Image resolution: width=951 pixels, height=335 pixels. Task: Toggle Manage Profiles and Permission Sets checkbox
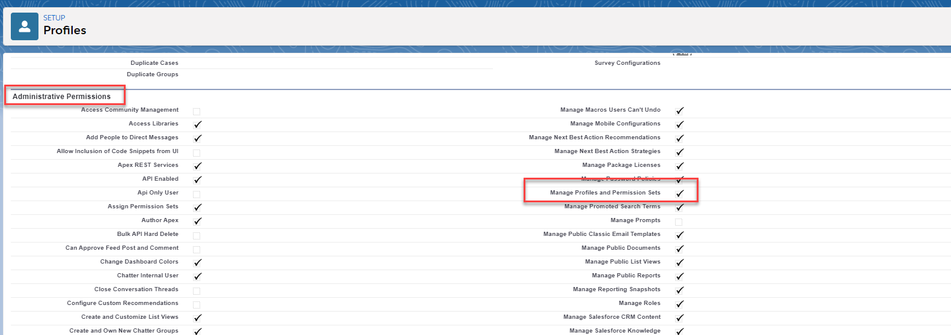pos(679,193)
